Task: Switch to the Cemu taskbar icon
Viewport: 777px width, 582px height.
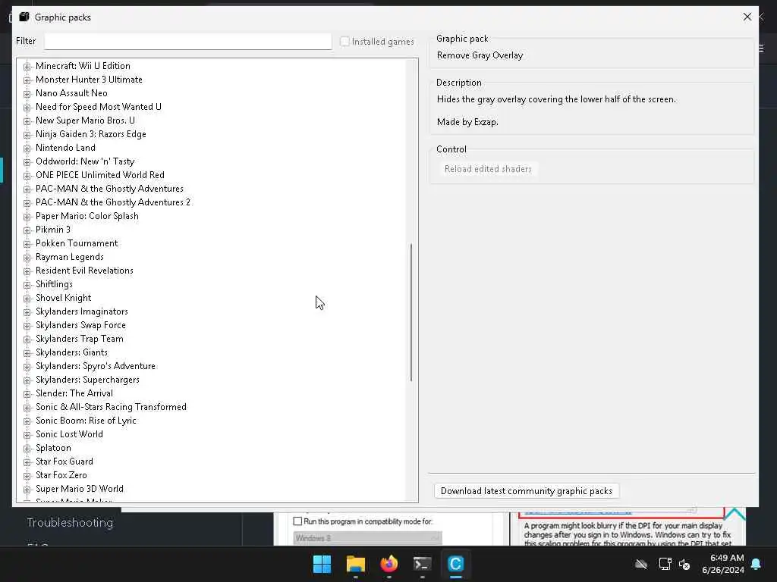Action: [x=456, y=564]
